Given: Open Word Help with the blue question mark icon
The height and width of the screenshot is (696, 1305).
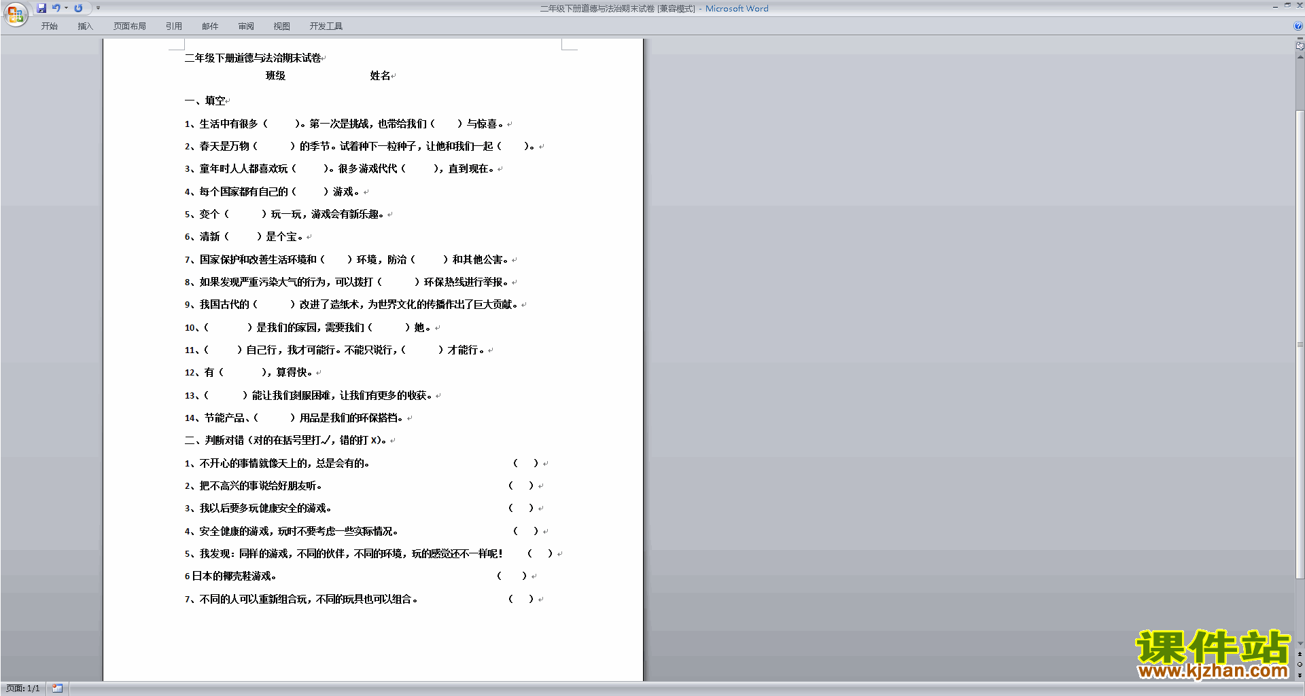Looking at the screenshot, I should tap(1298, 26).
